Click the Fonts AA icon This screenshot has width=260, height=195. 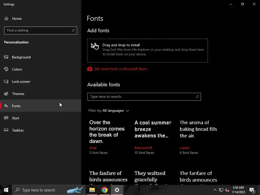point(6,106)
